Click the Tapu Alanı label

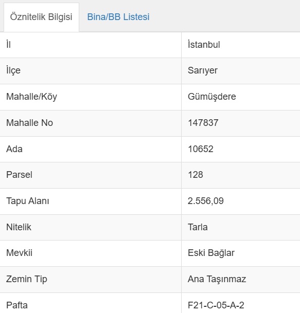pos(28,201)
